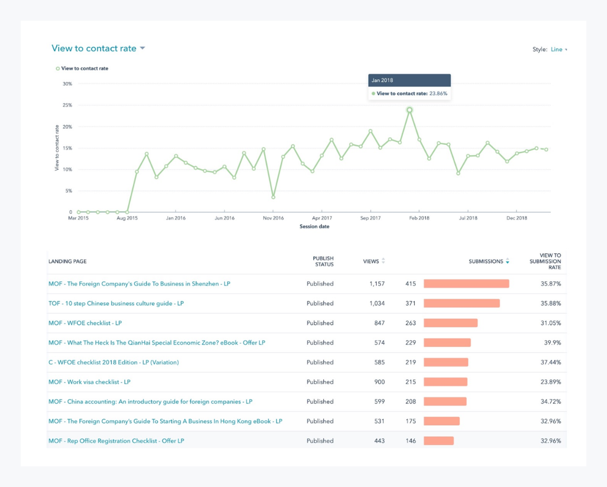Click the green legend circle icon
The image size is (607, 487).
[58, 68]
